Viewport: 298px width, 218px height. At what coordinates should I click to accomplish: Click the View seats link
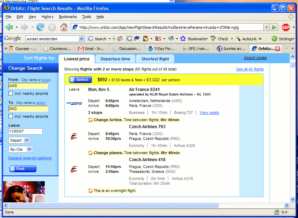coord(209,112)
